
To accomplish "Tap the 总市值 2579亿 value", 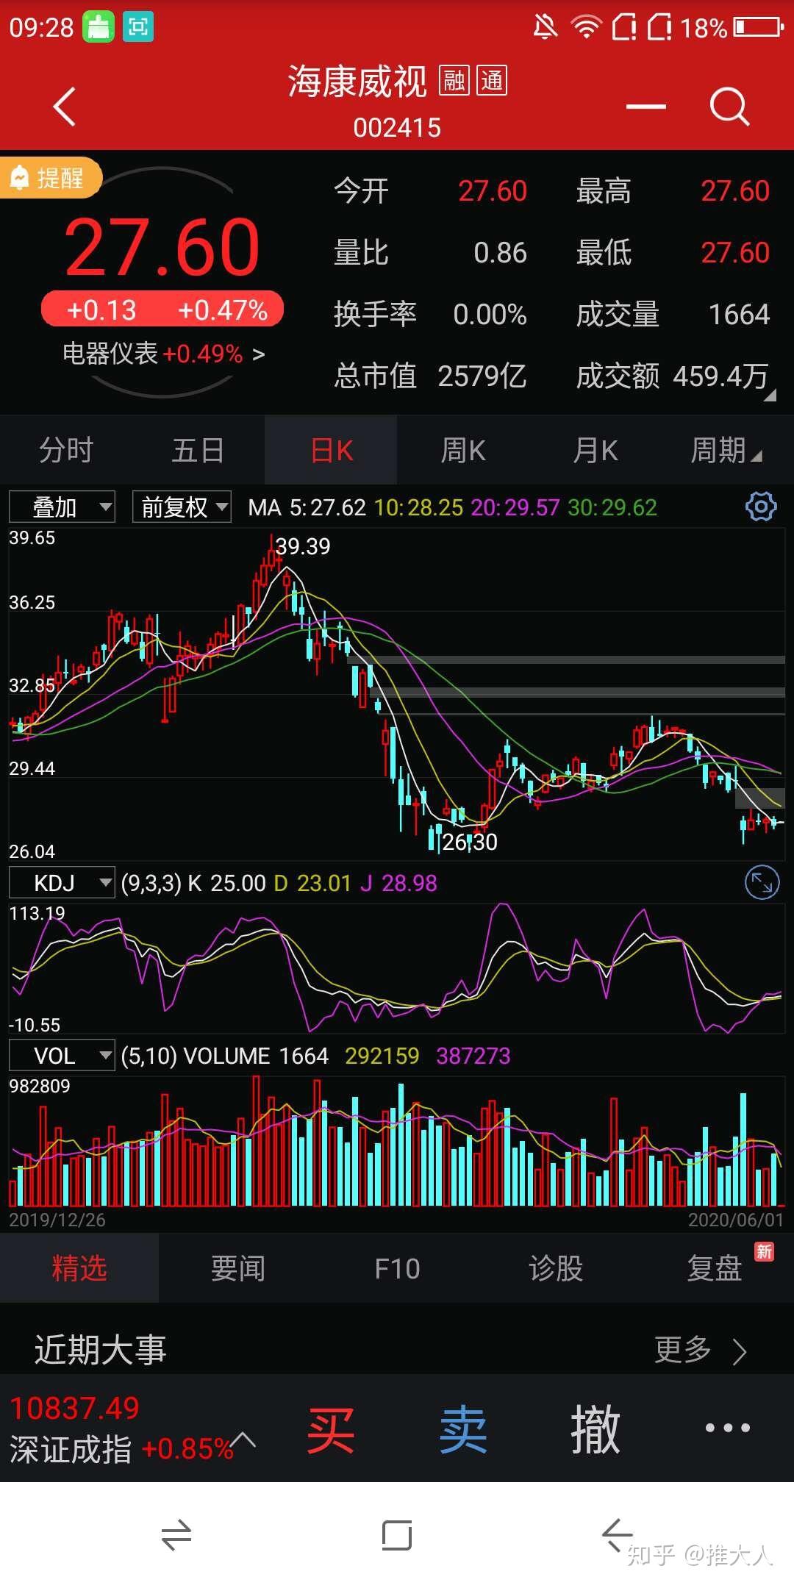I will point(482,376).
